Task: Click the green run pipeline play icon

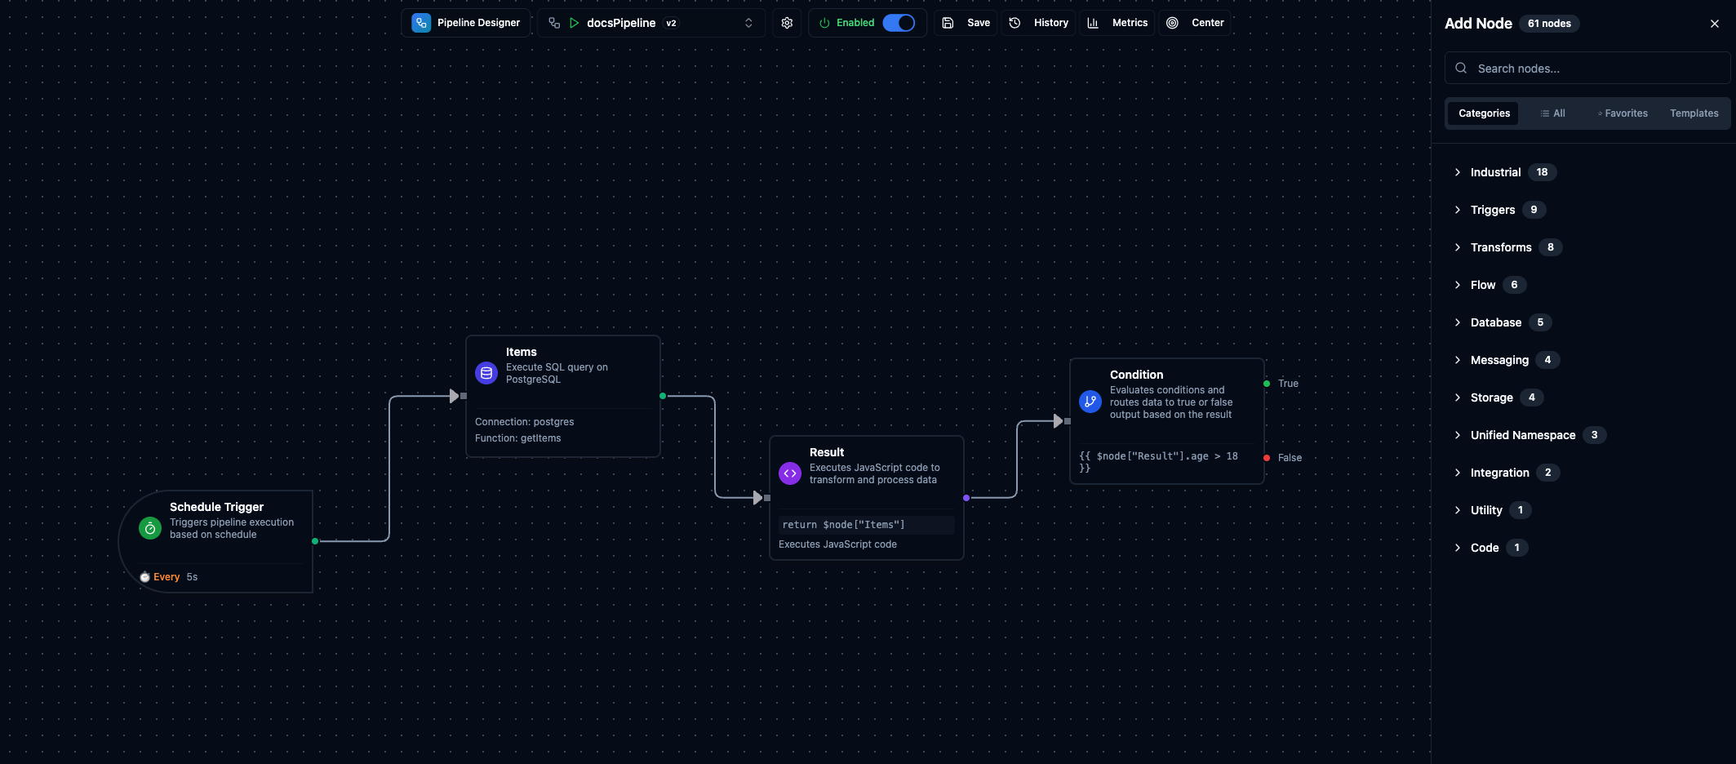Action: point(575,23)
